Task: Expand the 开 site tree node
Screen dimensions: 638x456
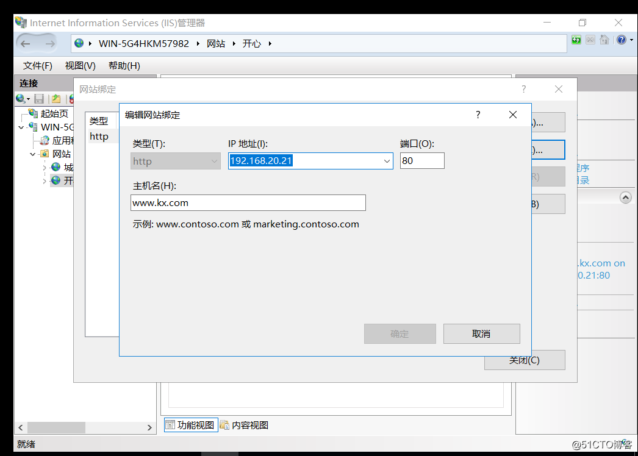Action: (x=45, y=181)
